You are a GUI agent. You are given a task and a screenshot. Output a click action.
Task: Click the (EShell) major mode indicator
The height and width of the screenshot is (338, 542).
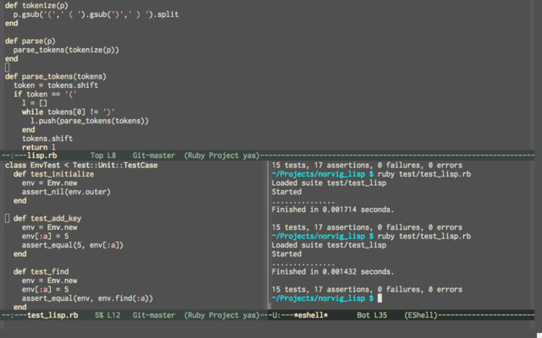coord(421,315)
